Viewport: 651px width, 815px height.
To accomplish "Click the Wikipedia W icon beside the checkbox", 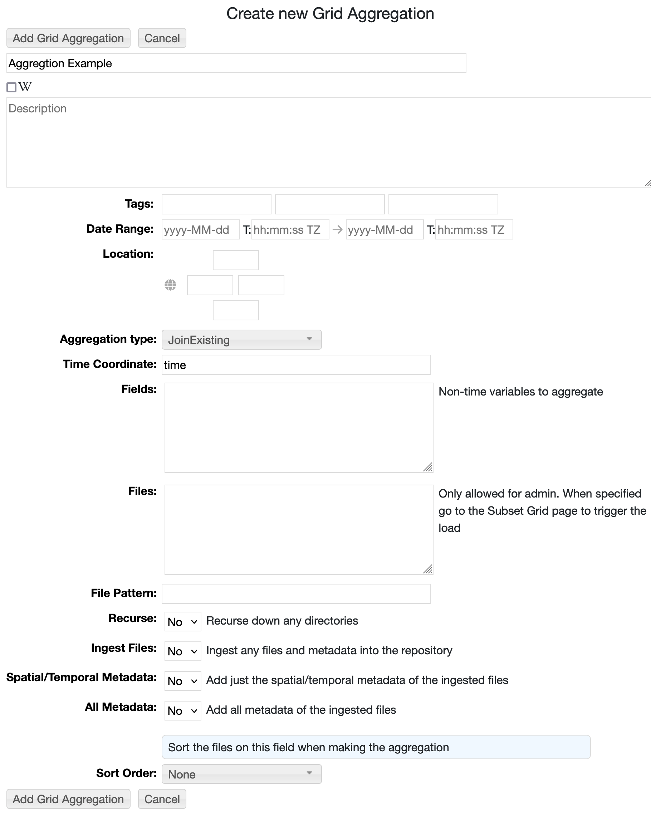I will click(x=25, y=87).
